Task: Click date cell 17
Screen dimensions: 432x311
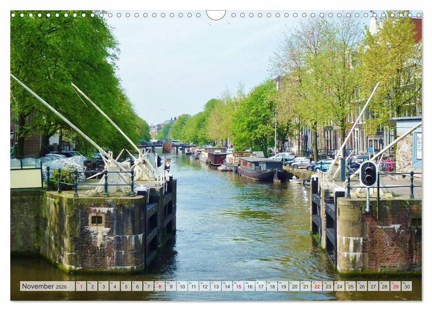Action: tap(261, 286)
